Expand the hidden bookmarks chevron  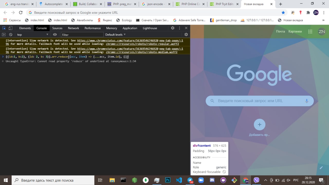(323, 20)
